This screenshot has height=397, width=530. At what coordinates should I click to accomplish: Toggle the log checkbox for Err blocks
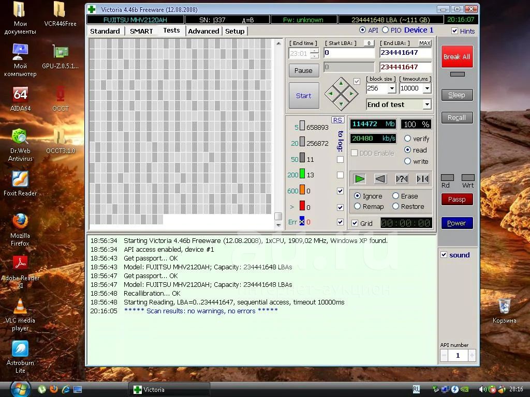(x=341, y=222)
